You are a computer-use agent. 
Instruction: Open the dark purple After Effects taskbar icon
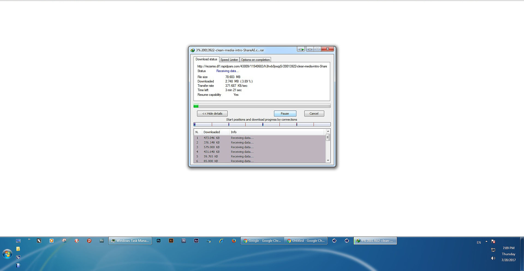pyautogui.click(x=196, y=241)
